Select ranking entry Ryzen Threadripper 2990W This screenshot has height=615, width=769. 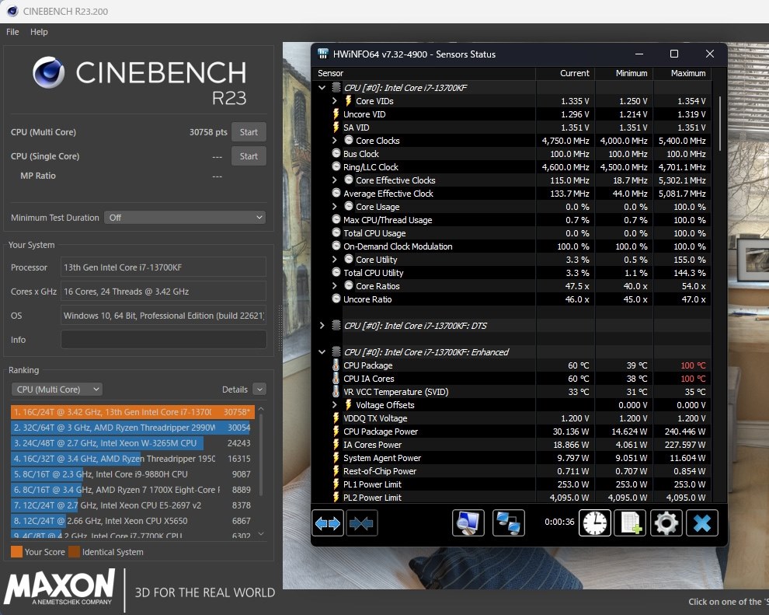click(131, 428)
